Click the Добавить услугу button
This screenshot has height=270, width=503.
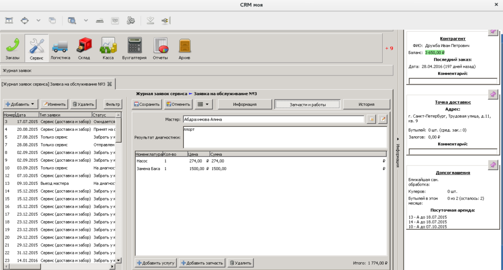click(x=156, y=263)
